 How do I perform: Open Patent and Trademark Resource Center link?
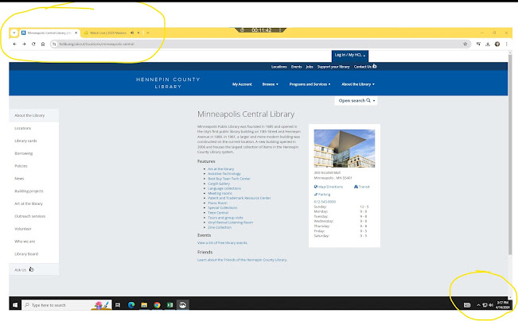[x=240, y=198]
